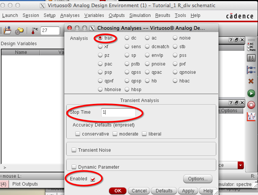Screen dimensions: 258x195
Task: Click the help question icon in upper panel
Action: click(x=231, y=40)
